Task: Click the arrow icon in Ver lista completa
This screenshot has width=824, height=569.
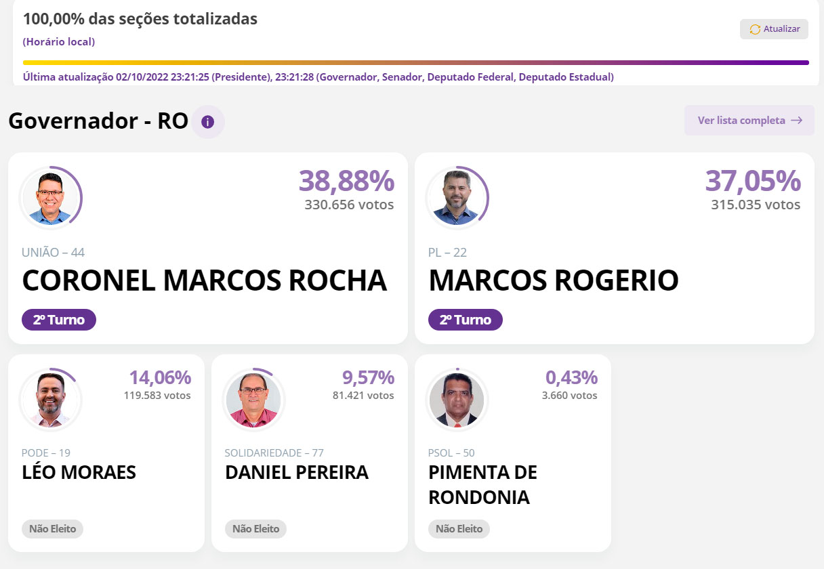Action: click(797, 121)
